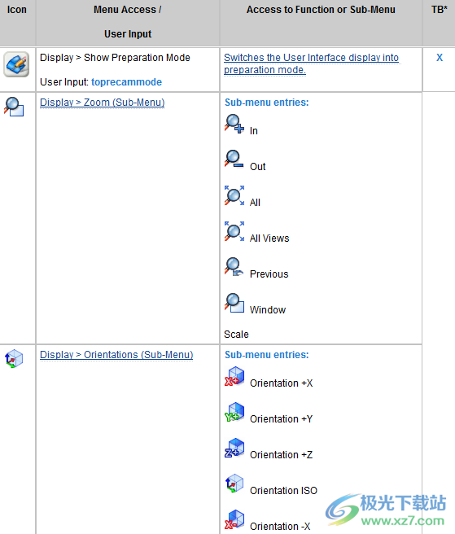Select the Orientation +X cube icon
This screenshot has width=455, height=534.
(234, 376)
